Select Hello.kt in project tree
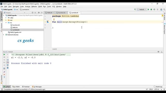The image size is (166, 93). click(x=15, y=27)
